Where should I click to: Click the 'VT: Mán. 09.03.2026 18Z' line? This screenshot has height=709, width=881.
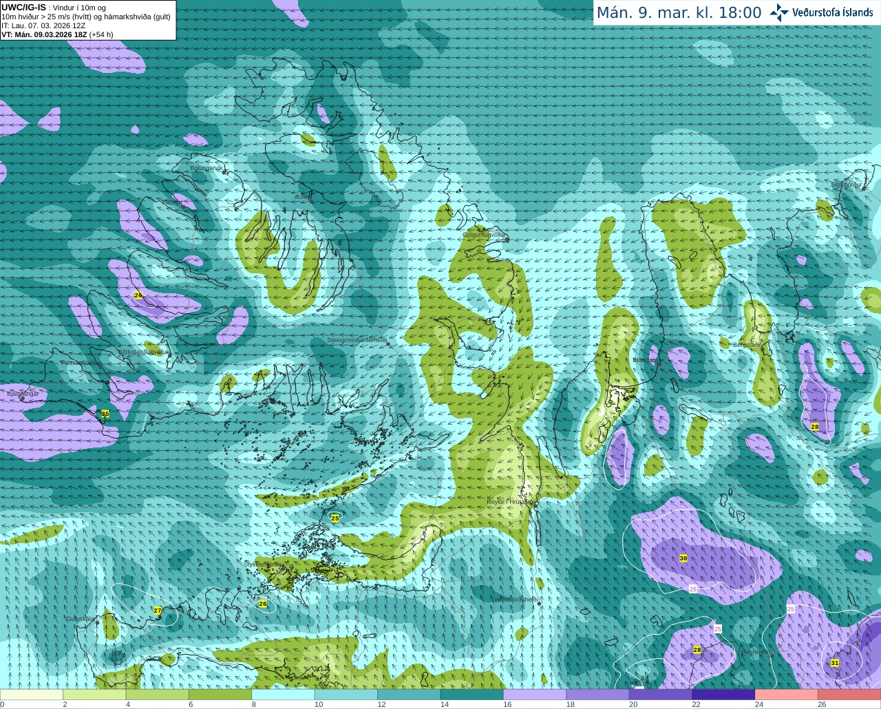tap(57, 34)
